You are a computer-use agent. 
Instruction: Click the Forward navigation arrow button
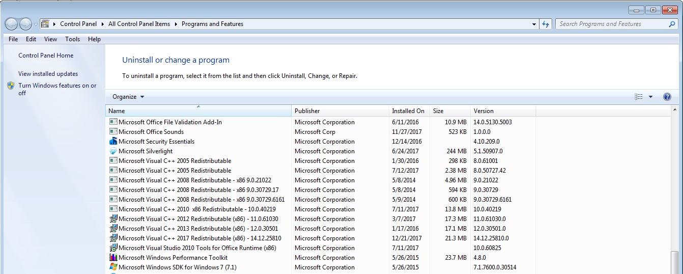pos(25,24)
